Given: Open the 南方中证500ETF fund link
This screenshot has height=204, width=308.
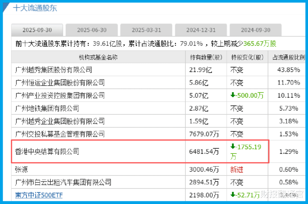Looking at the screenshot, I should (39, 195).
